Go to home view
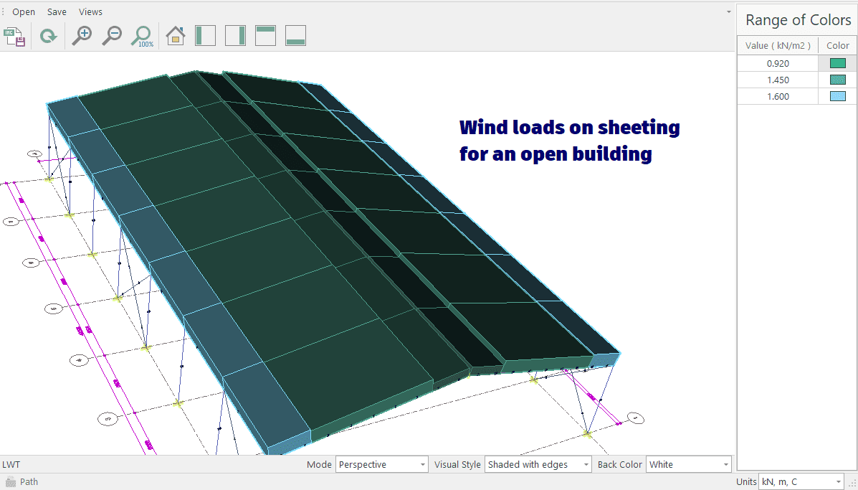This screenshot has height=490, width=858. (x=176, y=36)
